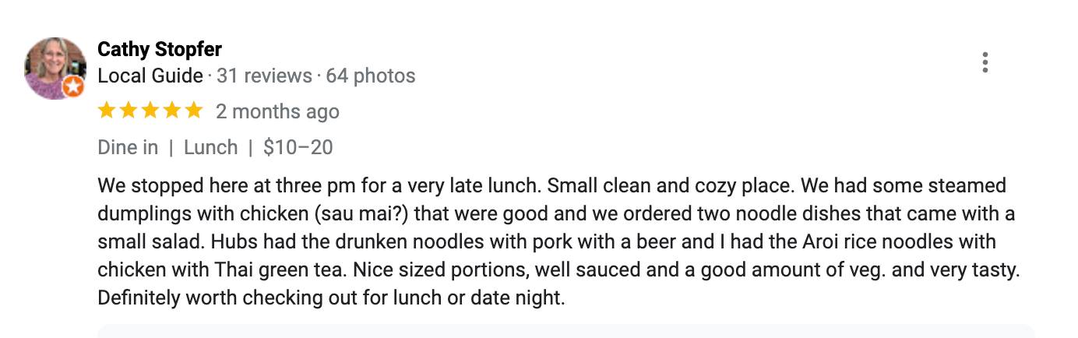The height and width of the screenshot is (338, 1078).
Task: Click the Dine in tag
Action: (128, 147)
